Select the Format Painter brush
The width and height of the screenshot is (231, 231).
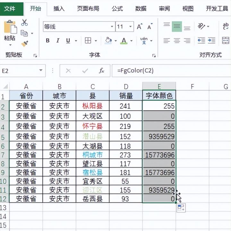(x=25, y=44)
